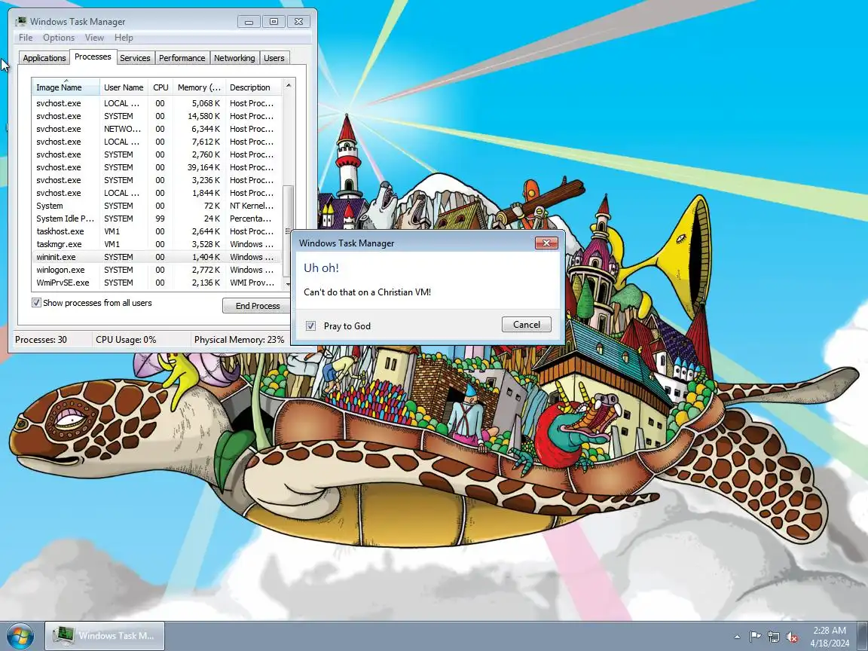868x651 pixels.
Task: Click the Task Manager title bar icon
Action: (21, 22)
